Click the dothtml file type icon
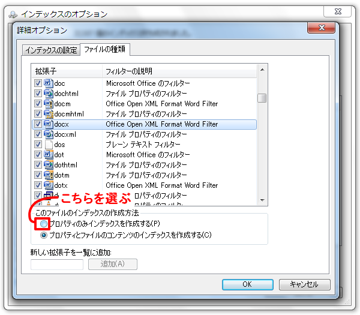360x315 pixels. pos(48,165)
